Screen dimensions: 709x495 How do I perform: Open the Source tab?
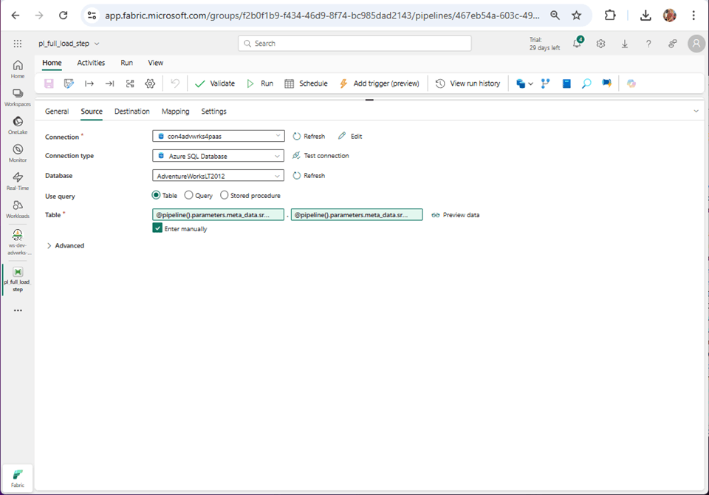[x=92, y=112]
